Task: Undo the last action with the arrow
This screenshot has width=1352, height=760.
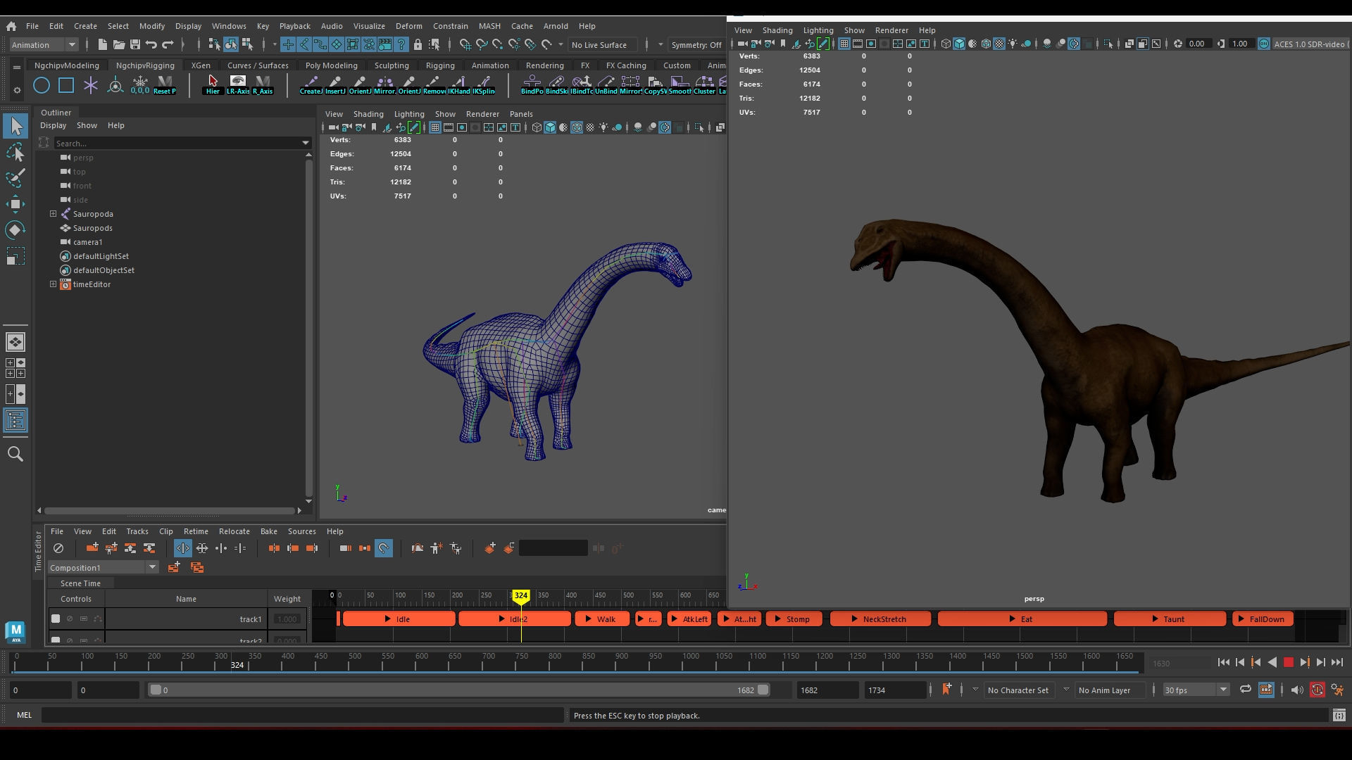Action: (x=151, y=44)
